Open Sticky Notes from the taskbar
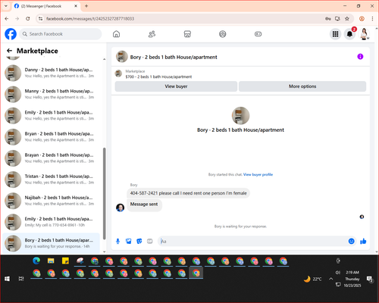This screenshot has width=379, height=303. coord(65,261)
